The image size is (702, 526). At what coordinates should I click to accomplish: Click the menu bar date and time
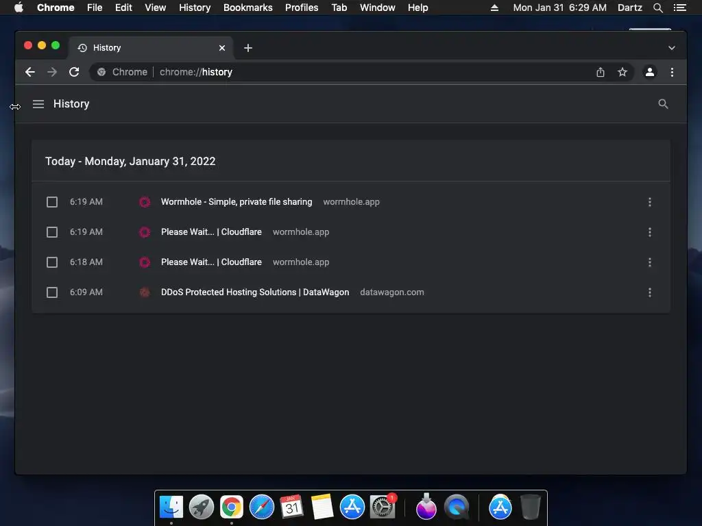click(x=559, y=8)
